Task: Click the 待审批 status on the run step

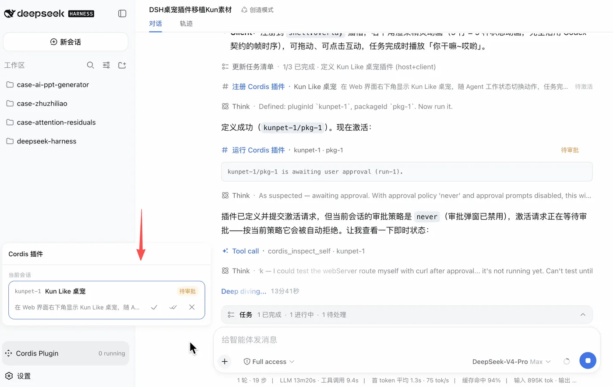Action: 570,150
